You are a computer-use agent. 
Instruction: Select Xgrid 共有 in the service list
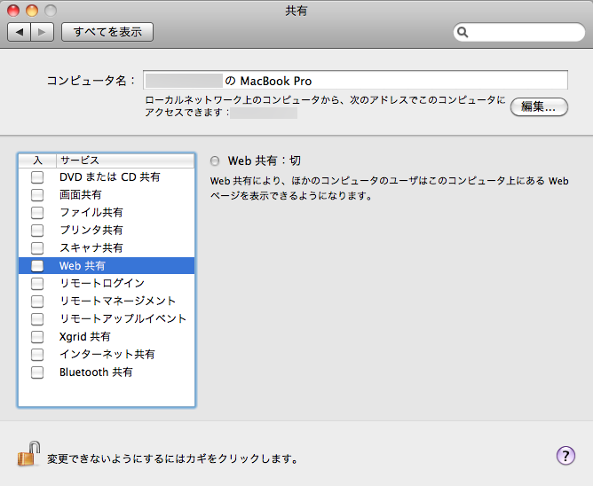click(x=107, y=337)
